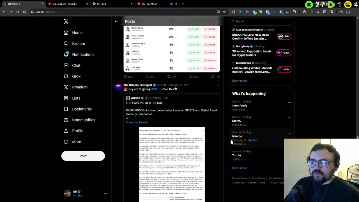Open the browser extensions puzzle icon

[x=294, y=12]
